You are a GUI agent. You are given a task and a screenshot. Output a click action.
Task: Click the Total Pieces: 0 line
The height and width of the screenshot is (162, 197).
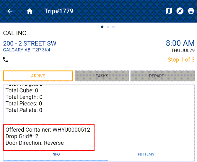click(24, 103)
